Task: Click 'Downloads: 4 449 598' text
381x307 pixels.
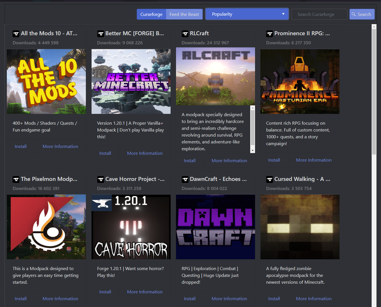Action: [36, 43]
